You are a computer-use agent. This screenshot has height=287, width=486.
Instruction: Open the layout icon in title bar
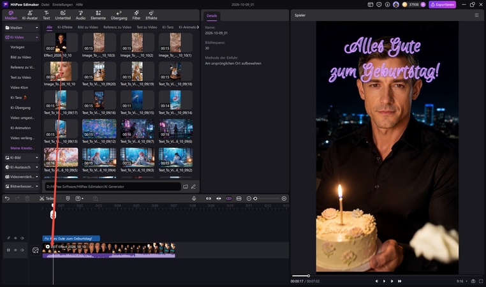(x=371, y=4)
